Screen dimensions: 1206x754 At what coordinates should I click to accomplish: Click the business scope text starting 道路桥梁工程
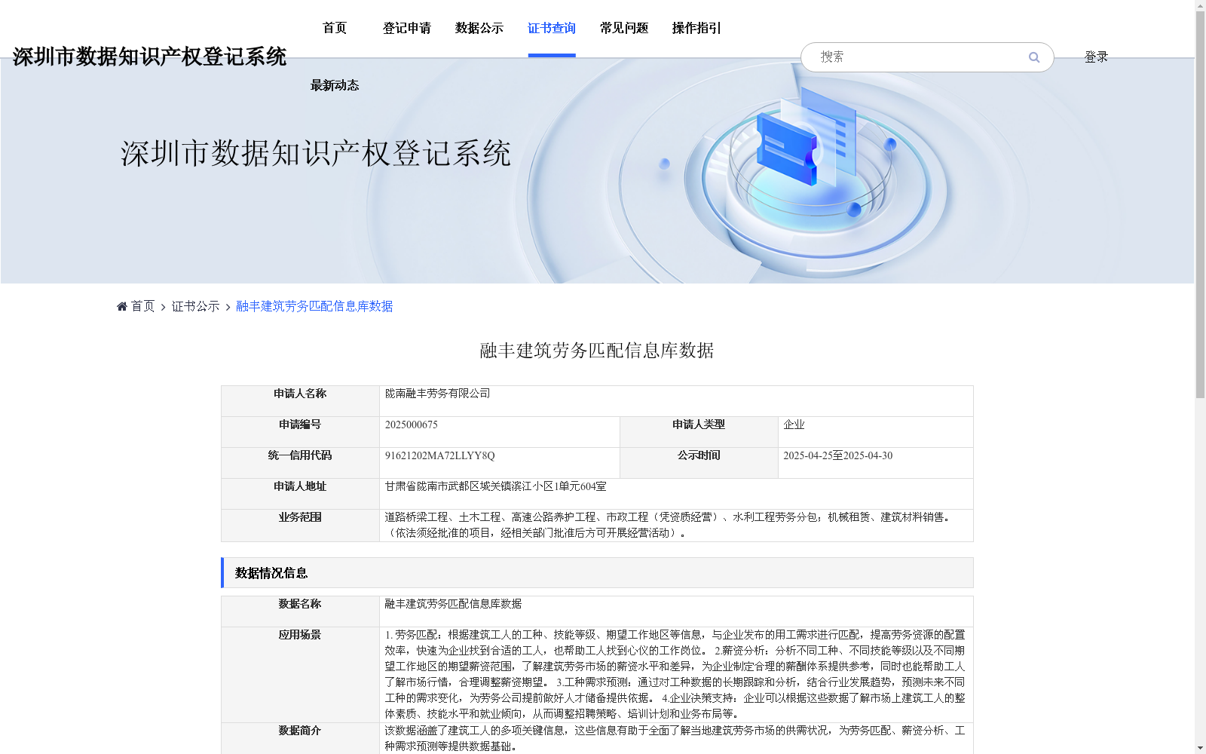point(669,525)
